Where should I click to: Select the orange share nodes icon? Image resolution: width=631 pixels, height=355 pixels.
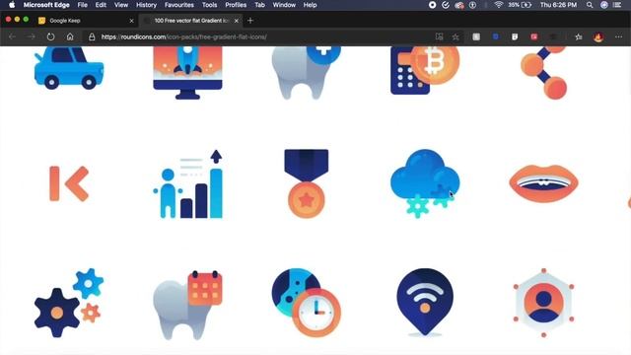[x=544, y=72]
